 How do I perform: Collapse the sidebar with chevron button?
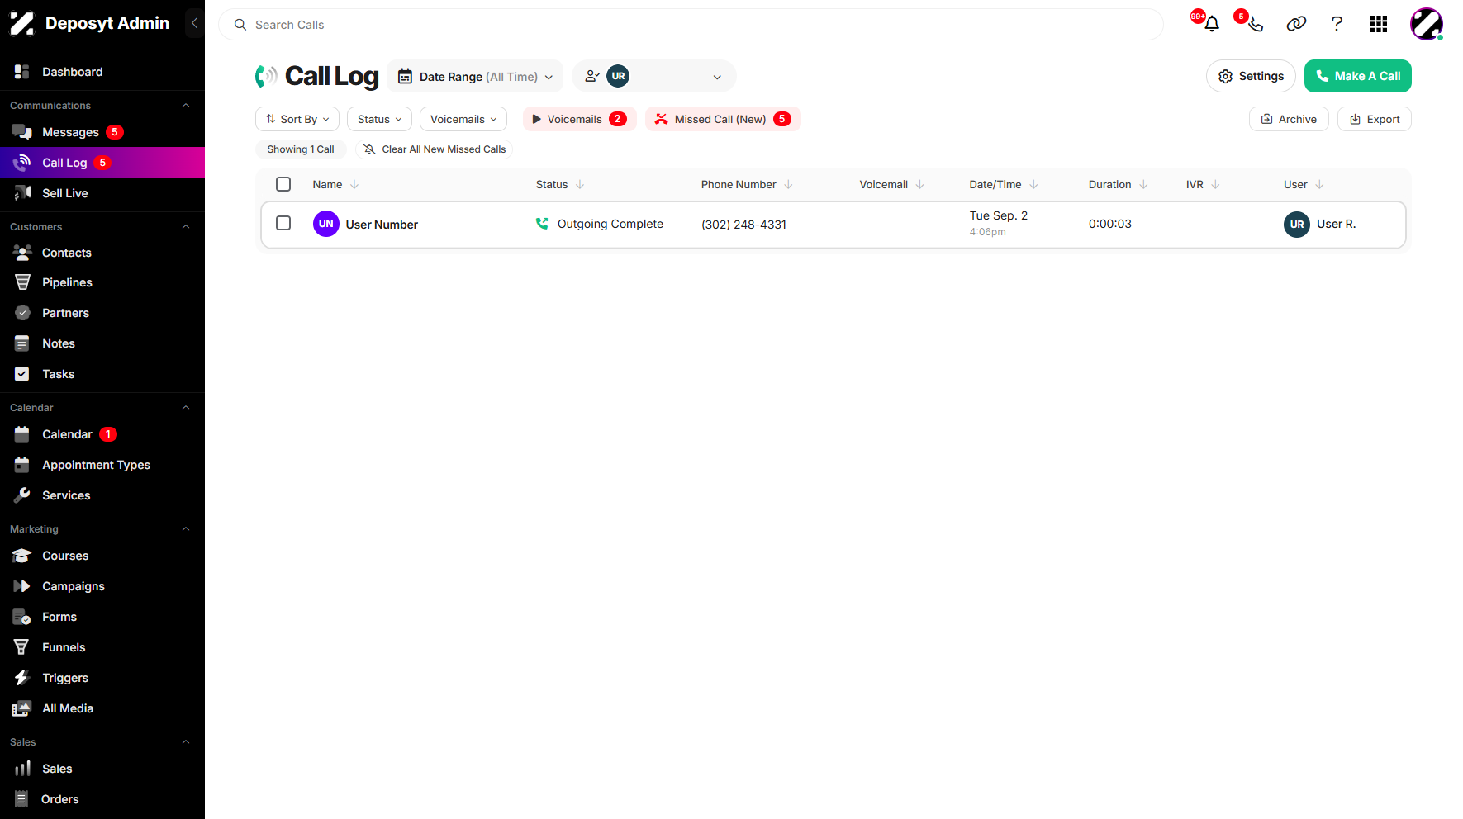pyautogui.click(x=194, y=23)
